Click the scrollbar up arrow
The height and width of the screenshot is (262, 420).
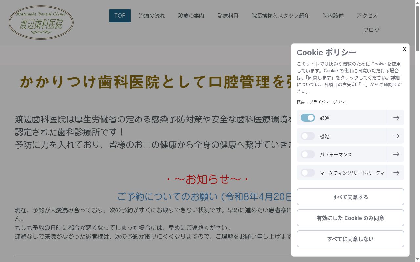pos(417,2)
